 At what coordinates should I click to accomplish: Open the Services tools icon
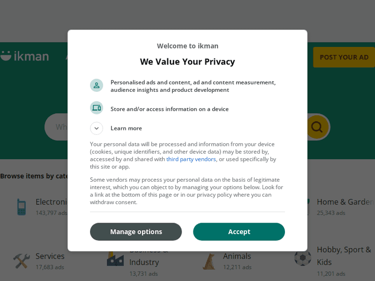click(x=21, y=261)
